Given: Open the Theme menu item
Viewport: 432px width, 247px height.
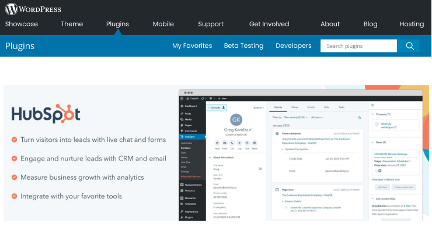Looking at the screenshot, I should click(x=72, y=24).
